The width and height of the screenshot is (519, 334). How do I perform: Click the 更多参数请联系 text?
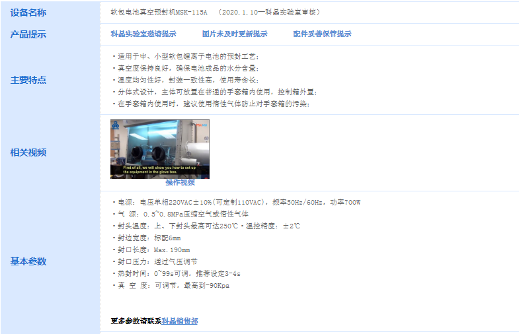click(x=136, y=321)
